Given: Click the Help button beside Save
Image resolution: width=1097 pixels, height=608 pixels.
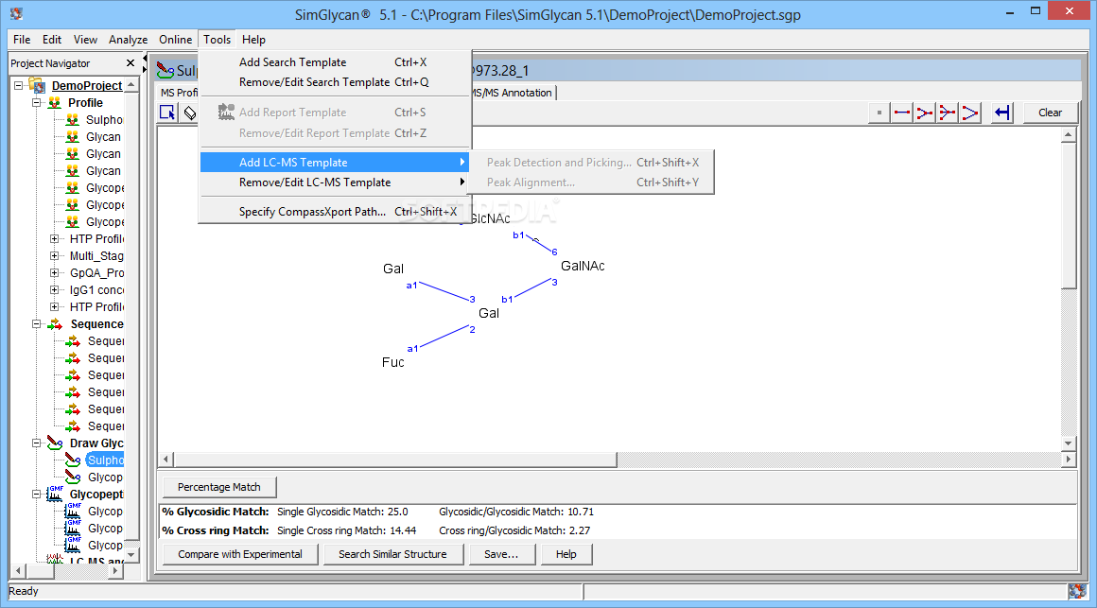Looking at the screenshot, I should pos(566,554).
